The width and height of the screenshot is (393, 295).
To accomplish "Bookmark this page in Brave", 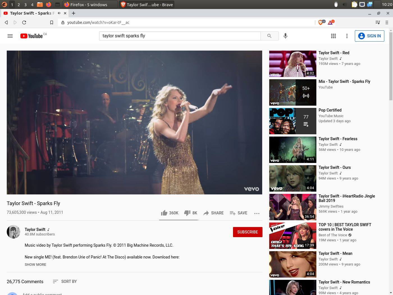I will pos(52,22).
